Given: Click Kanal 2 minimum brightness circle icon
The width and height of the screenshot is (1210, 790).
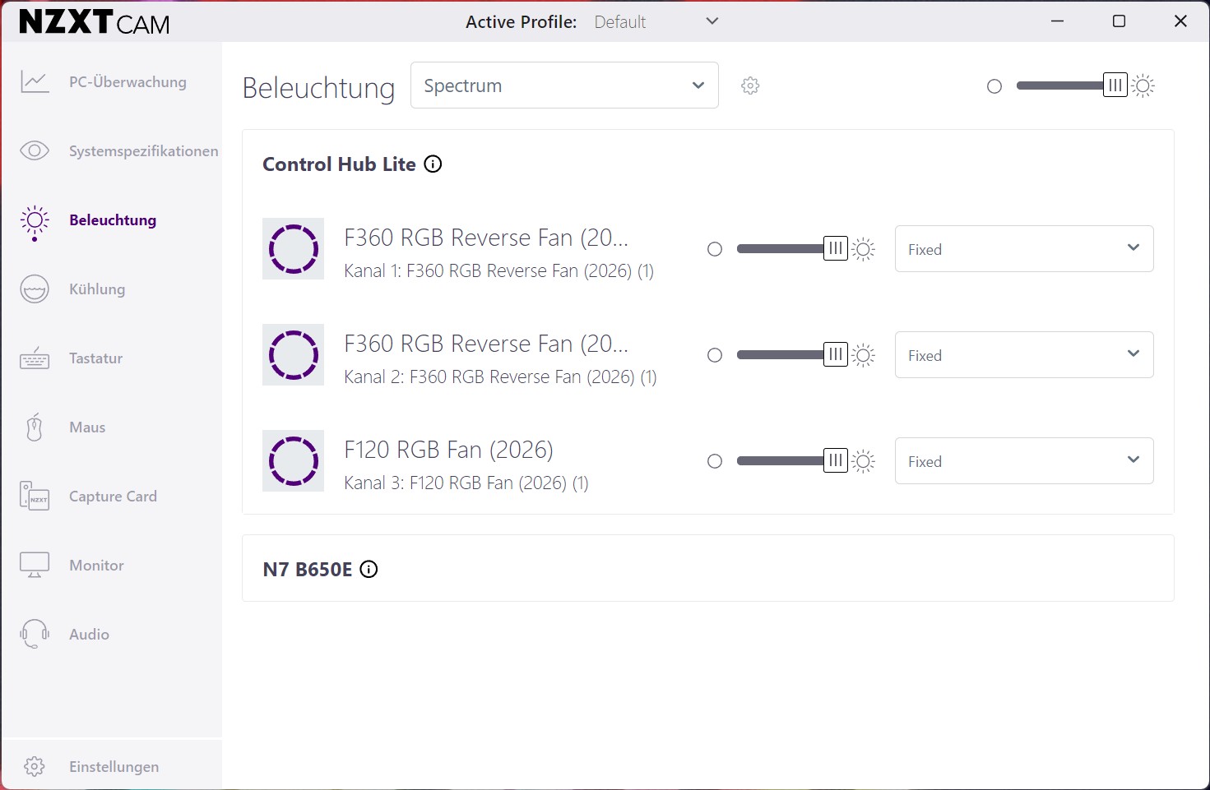Looking at the screenshot, I should coord(715,355).
